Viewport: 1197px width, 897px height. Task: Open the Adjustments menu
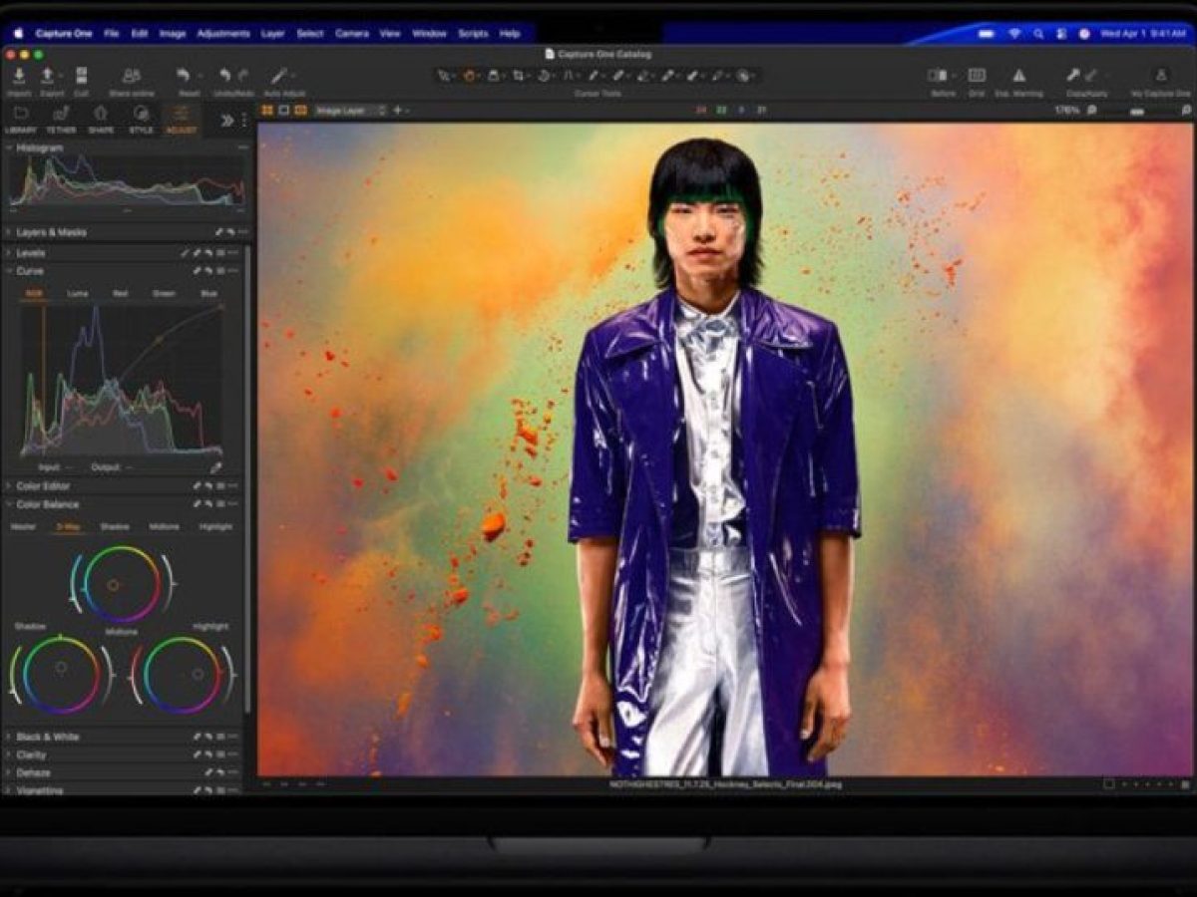(x=223, y=33)
